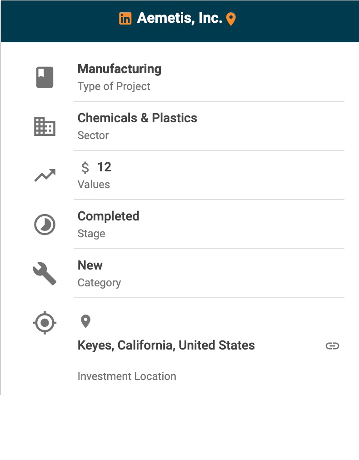The width and height of the screenshot is (359, 460).
Task: Click the Completed stage value
Action: coord(108,216)
